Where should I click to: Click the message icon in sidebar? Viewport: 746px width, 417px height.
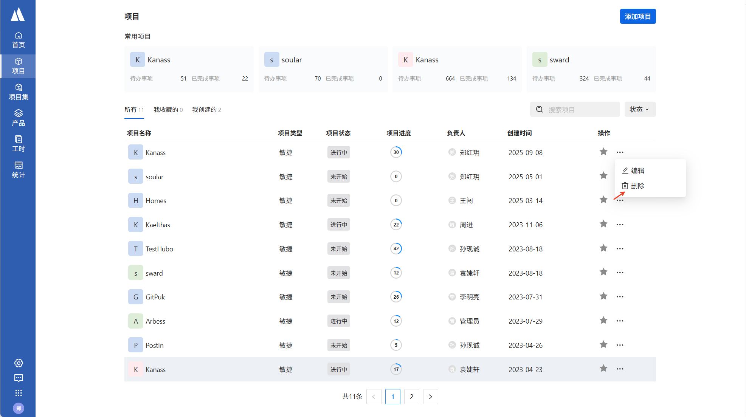point(19,378)
